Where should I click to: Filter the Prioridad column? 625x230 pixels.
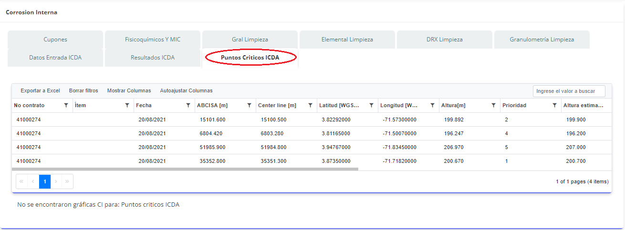[x=554, y=105]
